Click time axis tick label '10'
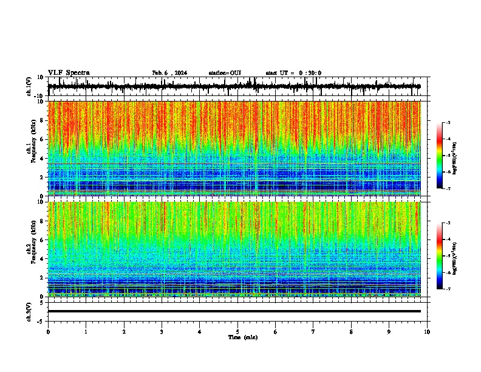481x372 pixels. tap(427, 332)
